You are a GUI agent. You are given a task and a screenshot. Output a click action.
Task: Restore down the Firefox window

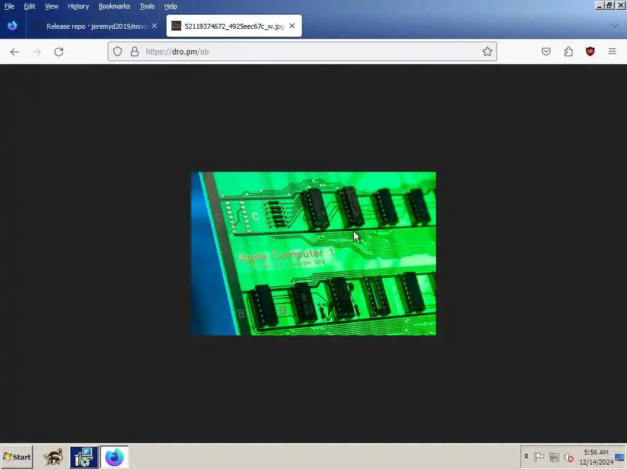pos(609,6)
